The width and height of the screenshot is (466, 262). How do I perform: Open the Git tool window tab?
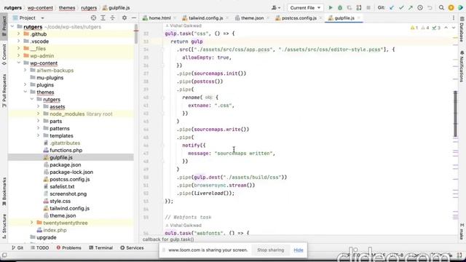[17, 247]
